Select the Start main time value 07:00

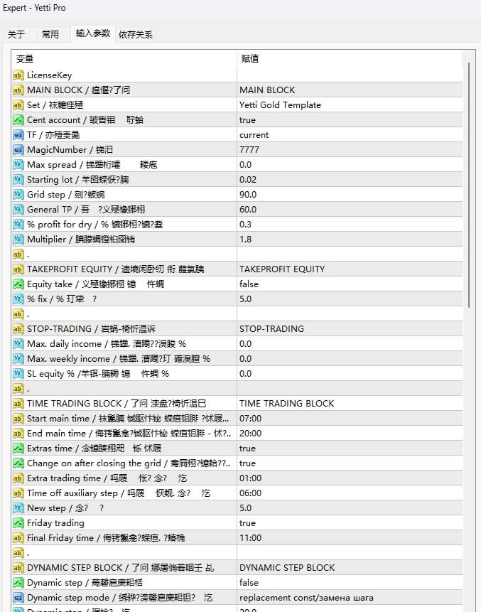350,419
